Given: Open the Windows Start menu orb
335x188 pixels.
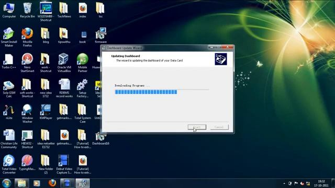Looking at the screenshot, I should click(x=6, y=183).
